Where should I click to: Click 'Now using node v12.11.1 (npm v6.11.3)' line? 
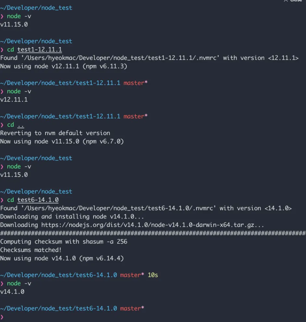[64, 66]
